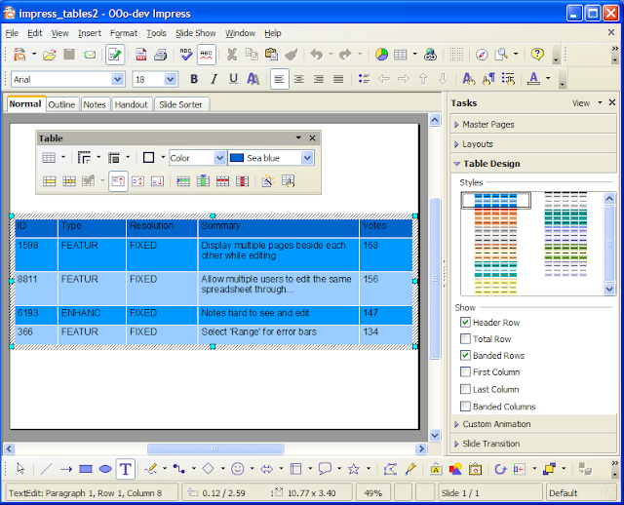Select the teal table style in right column

[x=565, y=218]
